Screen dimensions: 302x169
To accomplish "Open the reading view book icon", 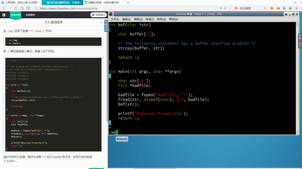I will tap(28, 8).
